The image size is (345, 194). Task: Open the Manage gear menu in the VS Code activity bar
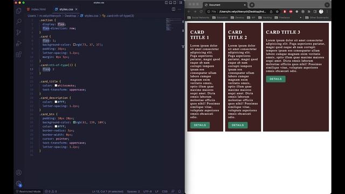(x=19, y=183)
